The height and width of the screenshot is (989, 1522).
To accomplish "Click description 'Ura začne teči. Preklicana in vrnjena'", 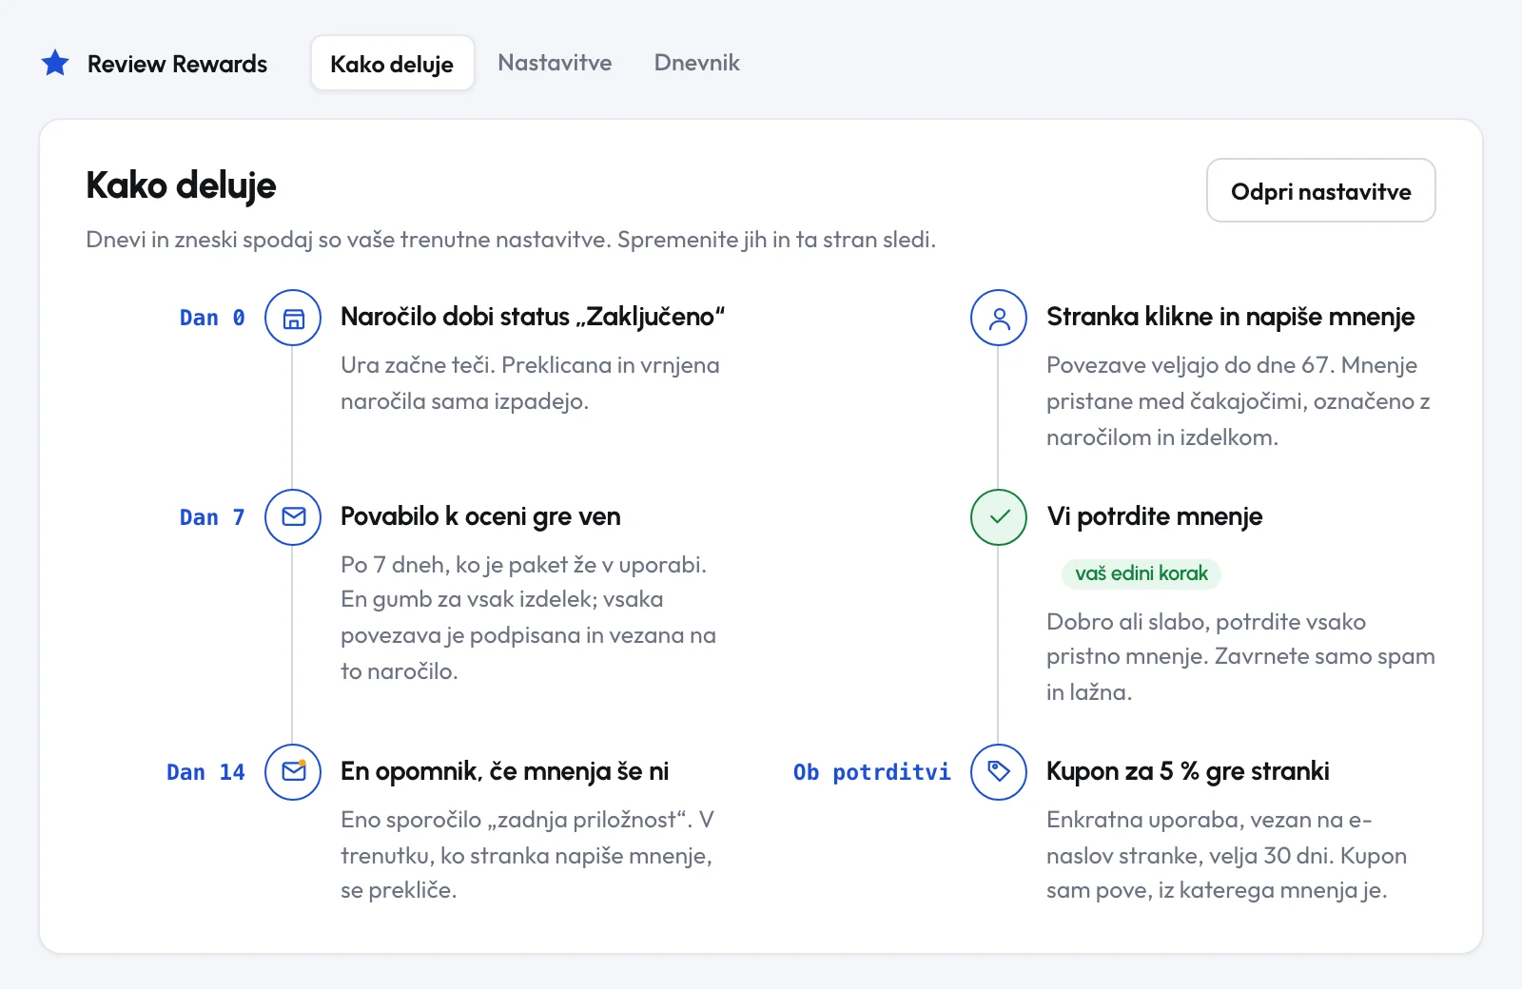I will click(x=530, y=383).
